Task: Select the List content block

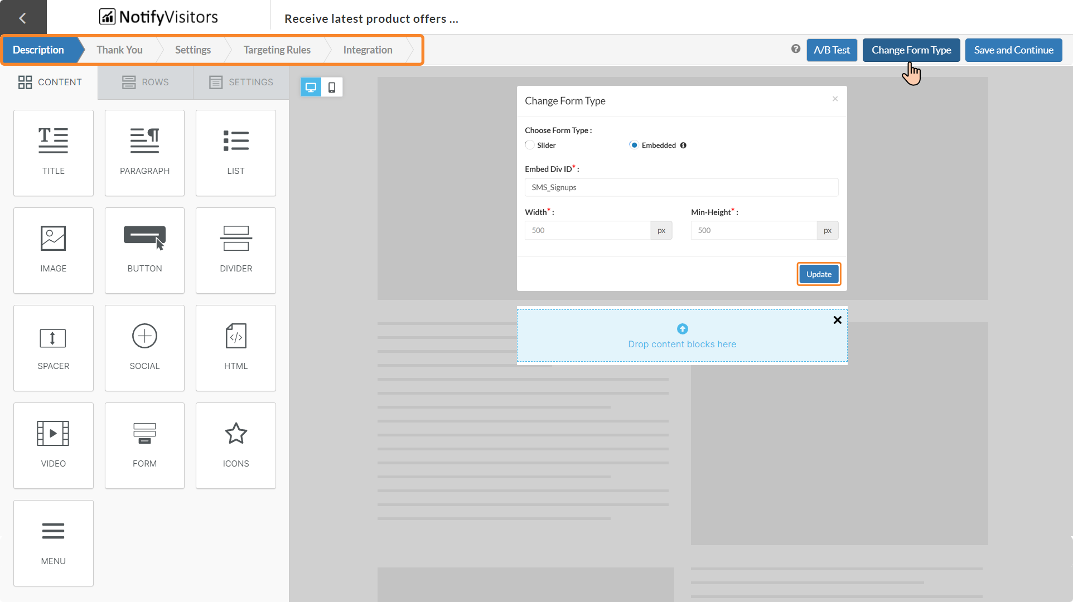Action: click(236, 153)
